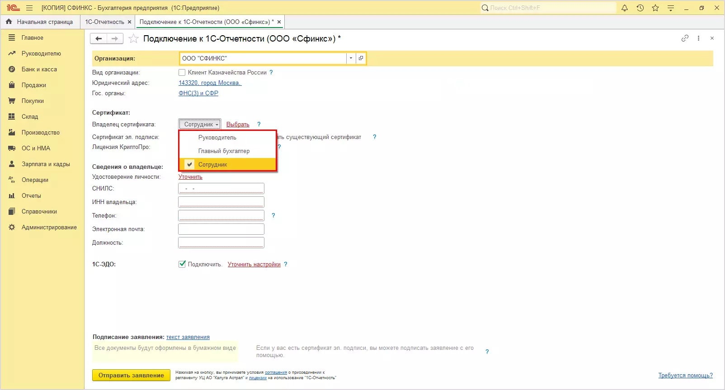Click the help question mark beside signing note
This screenshot has height=390, width=725.
tap(487, 352)
